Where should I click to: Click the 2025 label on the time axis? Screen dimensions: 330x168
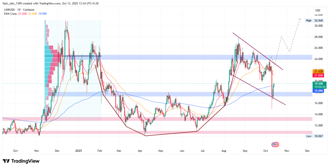(79, 151)
